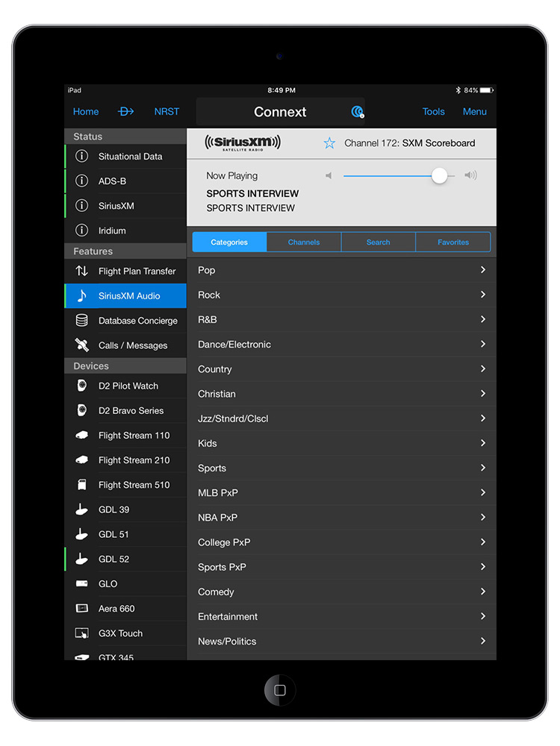Open the MLB PxP category
The width and height of the screenshot is (560, 746).
(341, 493)
